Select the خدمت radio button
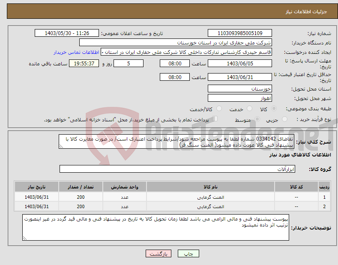 (x=249, y=109)
